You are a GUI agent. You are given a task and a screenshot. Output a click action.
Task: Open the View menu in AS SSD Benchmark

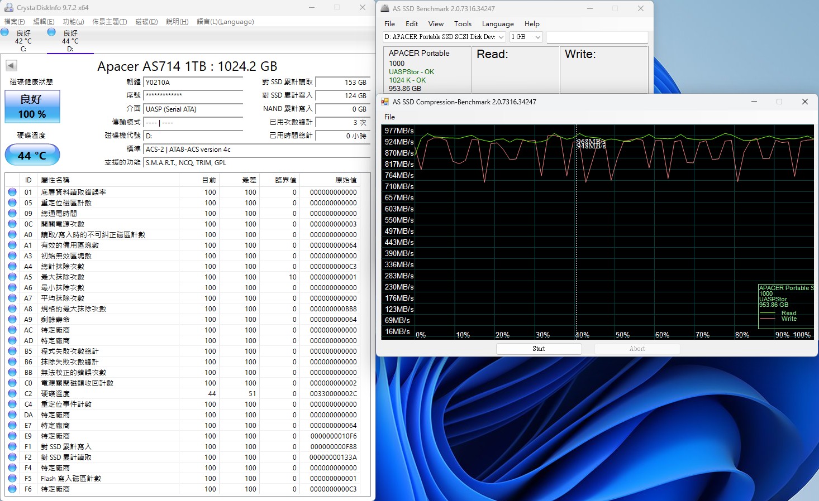pyautogui.click(x=436, y=24)
